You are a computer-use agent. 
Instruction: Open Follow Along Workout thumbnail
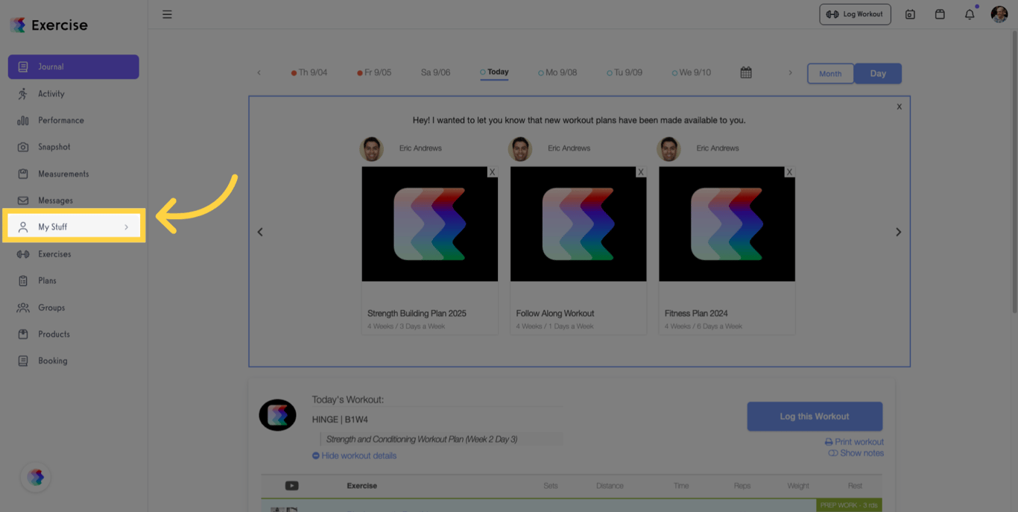[578, 224]
